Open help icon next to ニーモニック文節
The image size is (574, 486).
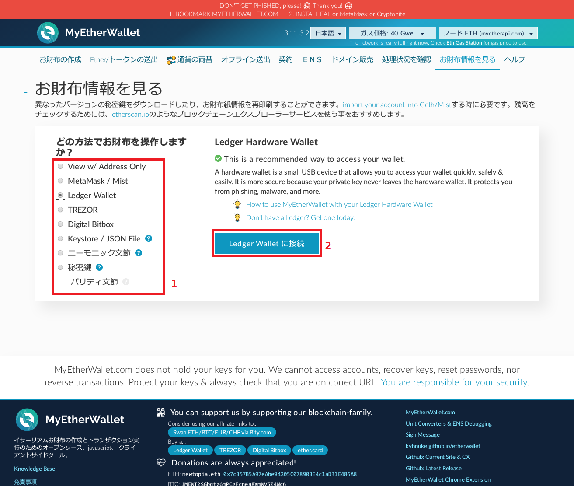139,253
